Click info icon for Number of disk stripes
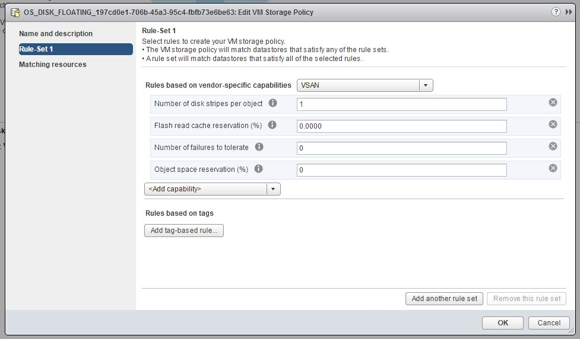580x339 pixels. point(273,103)
